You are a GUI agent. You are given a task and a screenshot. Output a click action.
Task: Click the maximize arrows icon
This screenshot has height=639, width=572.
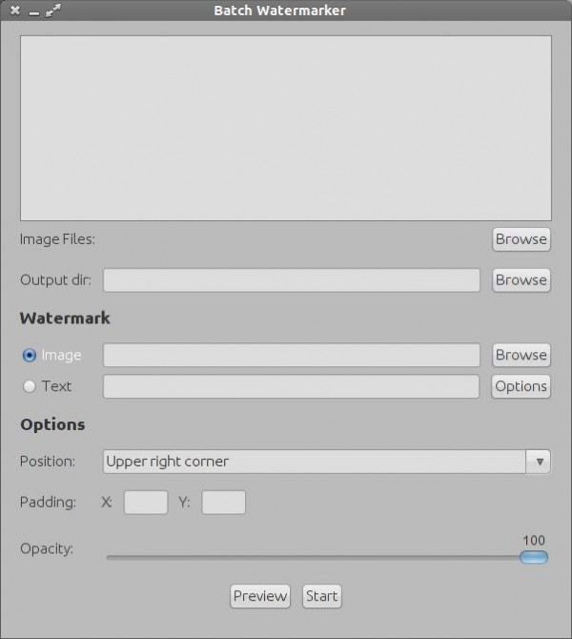[53, 10]
